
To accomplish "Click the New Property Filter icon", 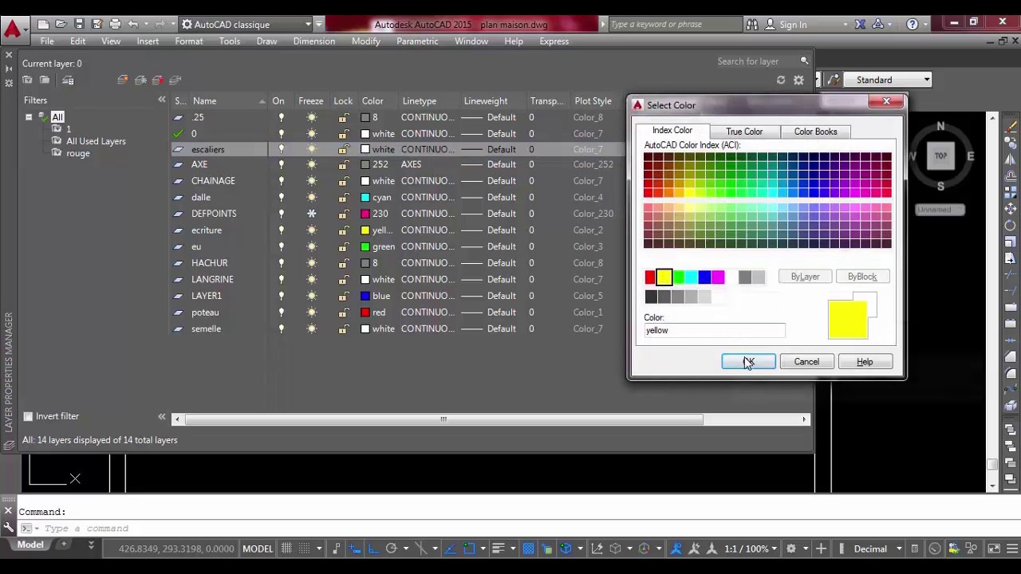I will pos(27,80).
